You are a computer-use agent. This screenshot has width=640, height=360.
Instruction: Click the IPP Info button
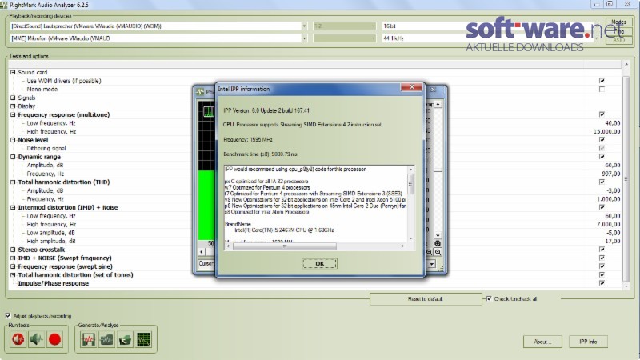[588, 342]
